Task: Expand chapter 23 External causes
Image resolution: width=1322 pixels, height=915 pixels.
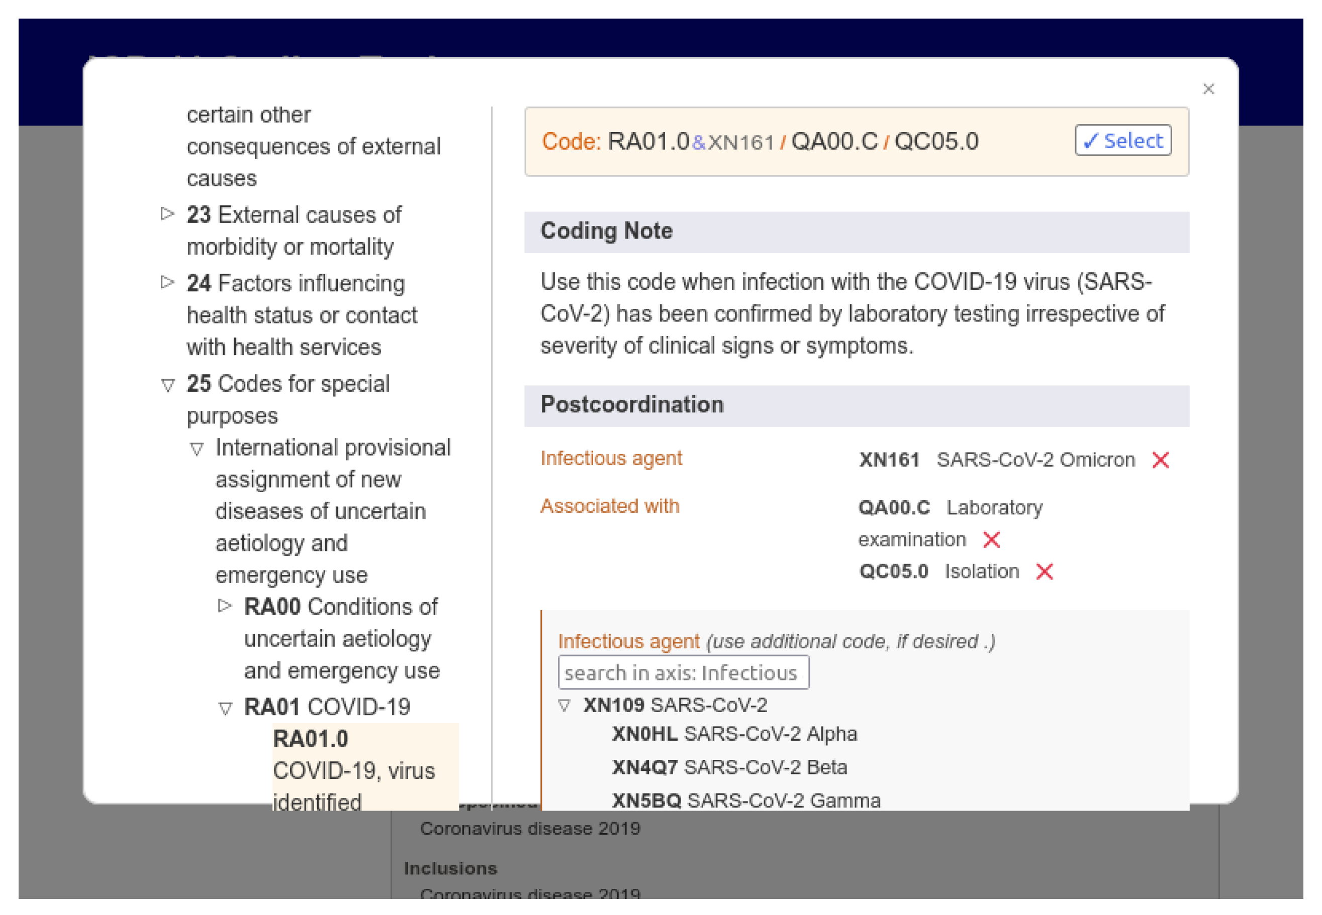Action: pos(167,214)
